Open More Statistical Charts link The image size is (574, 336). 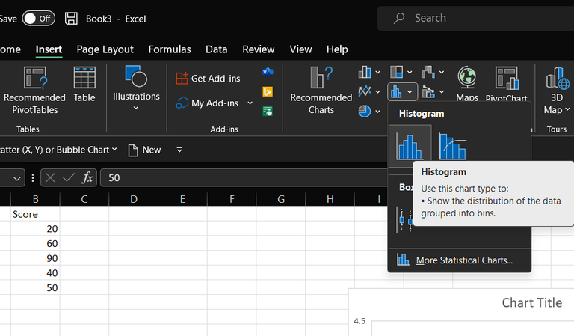463,260
